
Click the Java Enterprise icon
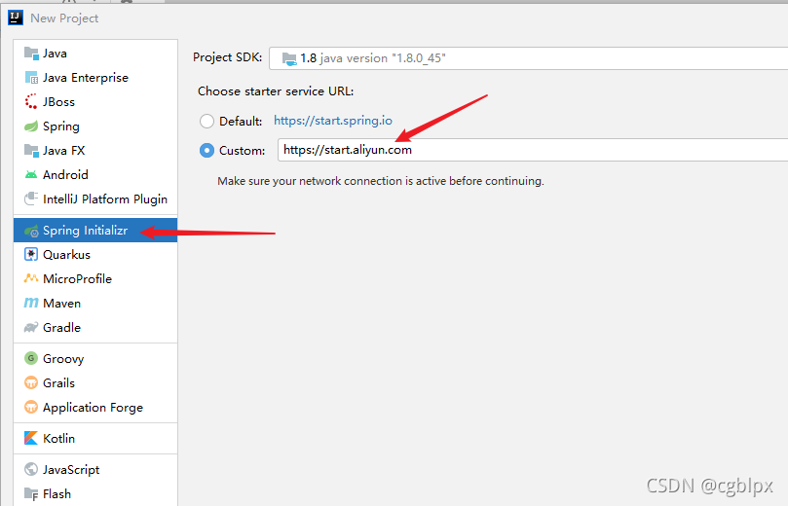[31, 77]
